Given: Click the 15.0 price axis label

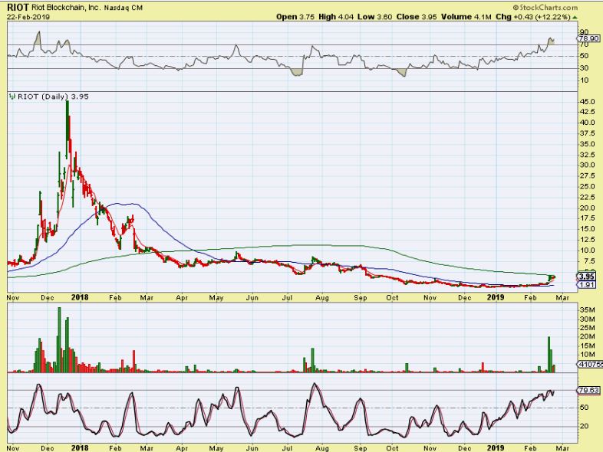Looking at the screenshot, I should pyautogui.click(x=587, y=229).
